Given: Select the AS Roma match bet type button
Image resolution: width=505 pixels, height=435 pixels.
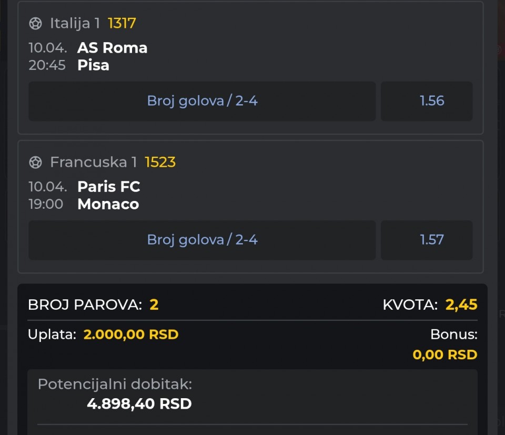Looking at the screenshot, I should [x=202, y=101].
